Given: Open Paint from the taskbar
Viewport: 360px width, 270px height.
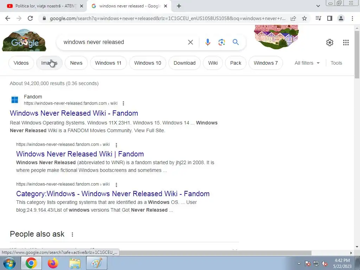Looking at the screenshot, I should [x=97, y=263].
